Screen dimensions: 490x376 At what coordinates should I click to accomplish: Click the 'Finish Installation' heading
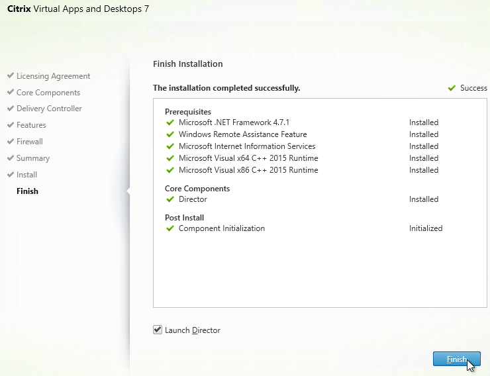pos(188,64)
